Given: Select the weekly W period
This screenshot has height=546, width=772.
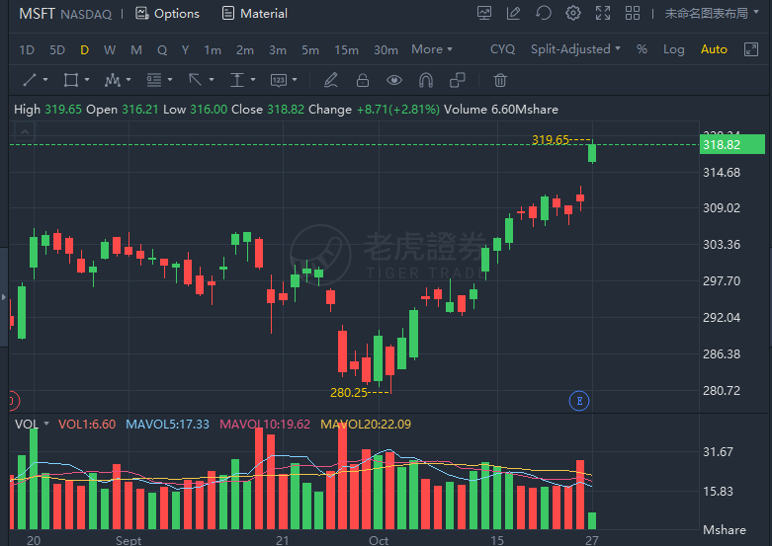Looking at the screenshot, I should 110,49.
